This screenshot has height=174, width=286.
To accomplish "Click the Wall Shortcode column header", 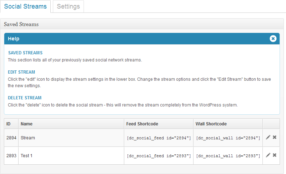I will (211, 124).
